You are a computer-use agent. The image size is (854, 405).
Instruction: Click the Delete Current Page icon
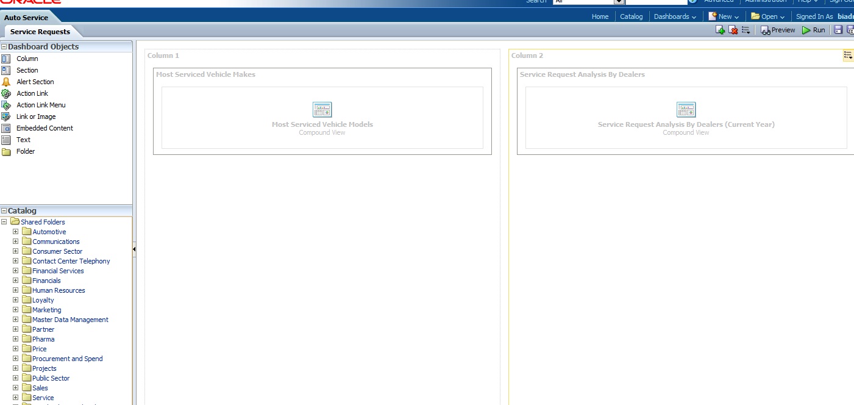(733, 30)
